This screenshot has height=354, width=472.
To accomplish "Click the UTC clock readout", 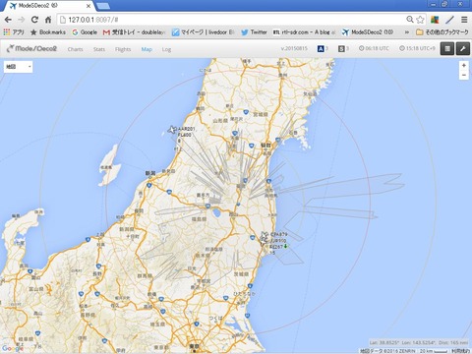I will (374, 48).
